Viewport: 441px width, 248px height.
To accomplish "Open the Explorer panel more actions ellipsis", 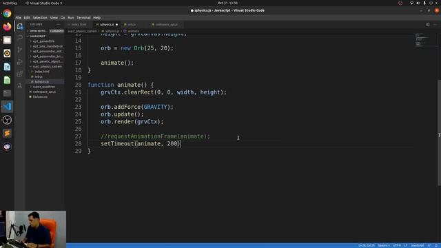I will pos(59,25).
